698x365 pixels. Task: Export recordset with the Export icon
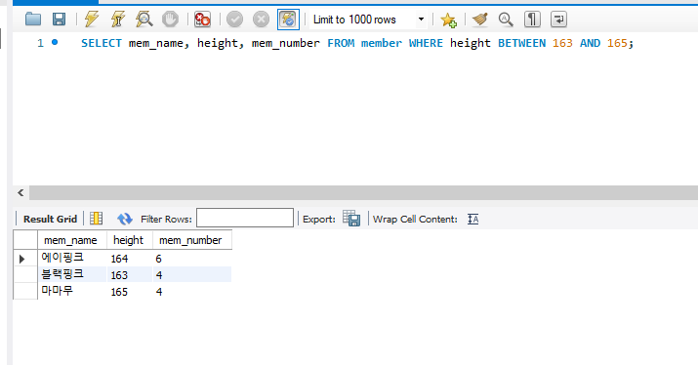point(351,219)
